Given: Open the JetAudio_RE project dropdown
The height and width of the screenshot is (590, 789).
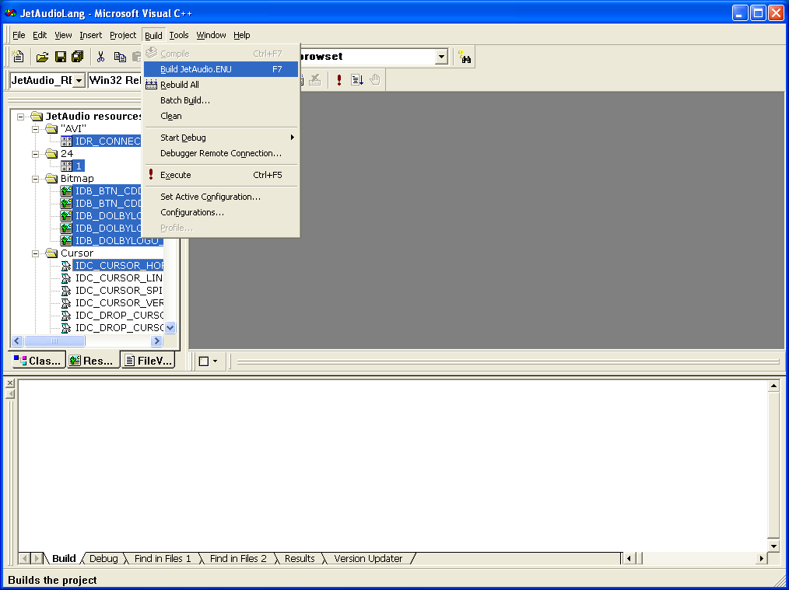Looking at the screenshot, I should point(79,80).
